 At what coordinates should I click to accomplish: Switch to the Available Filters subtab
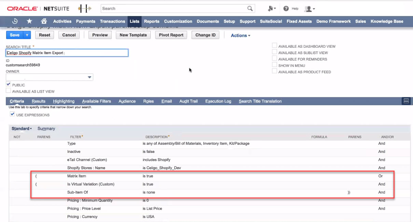(x=96, y=101)
